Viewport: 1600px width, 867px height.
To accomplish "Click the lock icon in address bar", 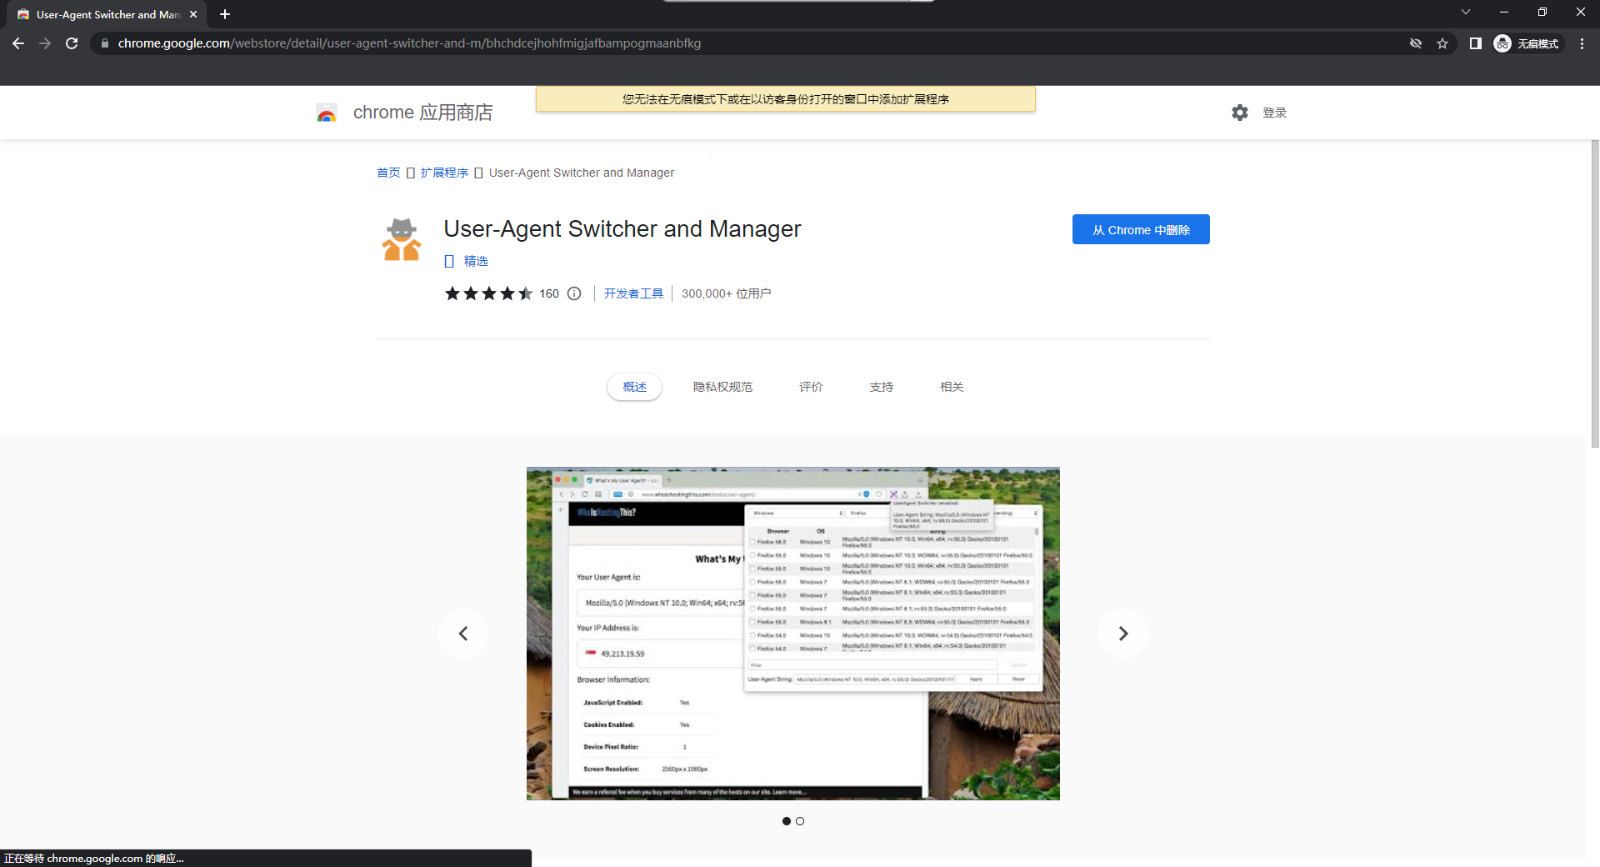I will click(104, 43).
